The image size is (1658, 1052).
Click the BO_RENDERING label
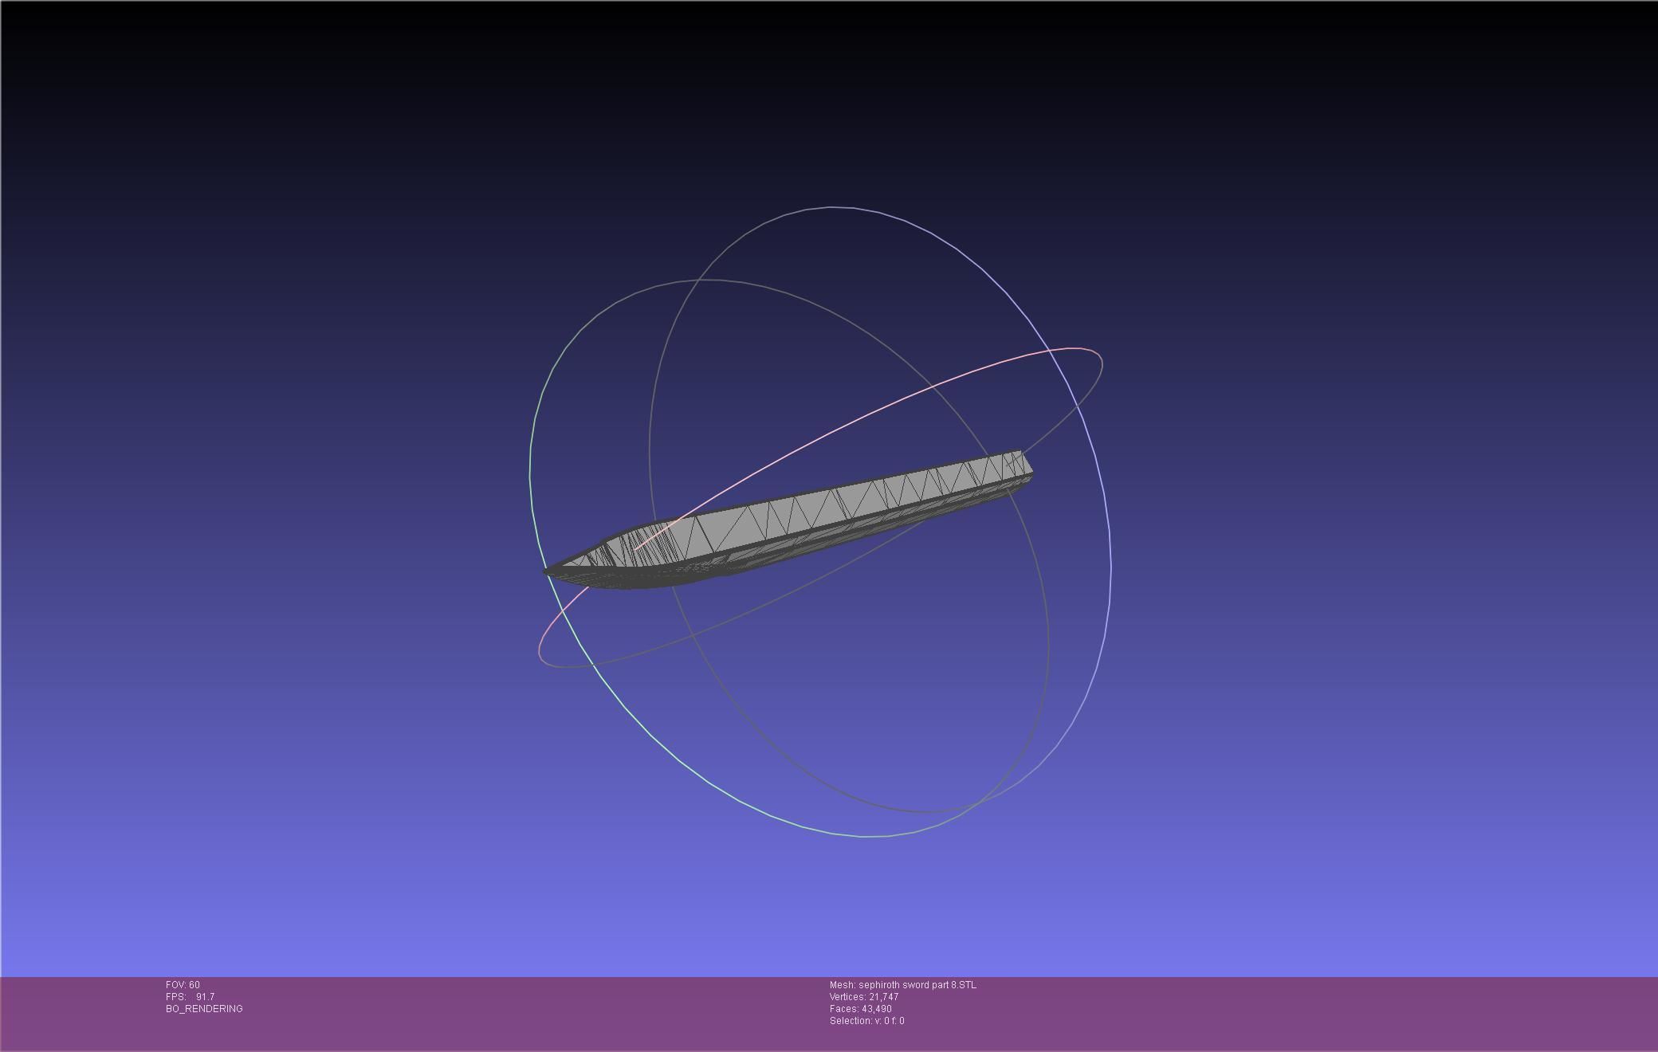(x=204, y=1009)
